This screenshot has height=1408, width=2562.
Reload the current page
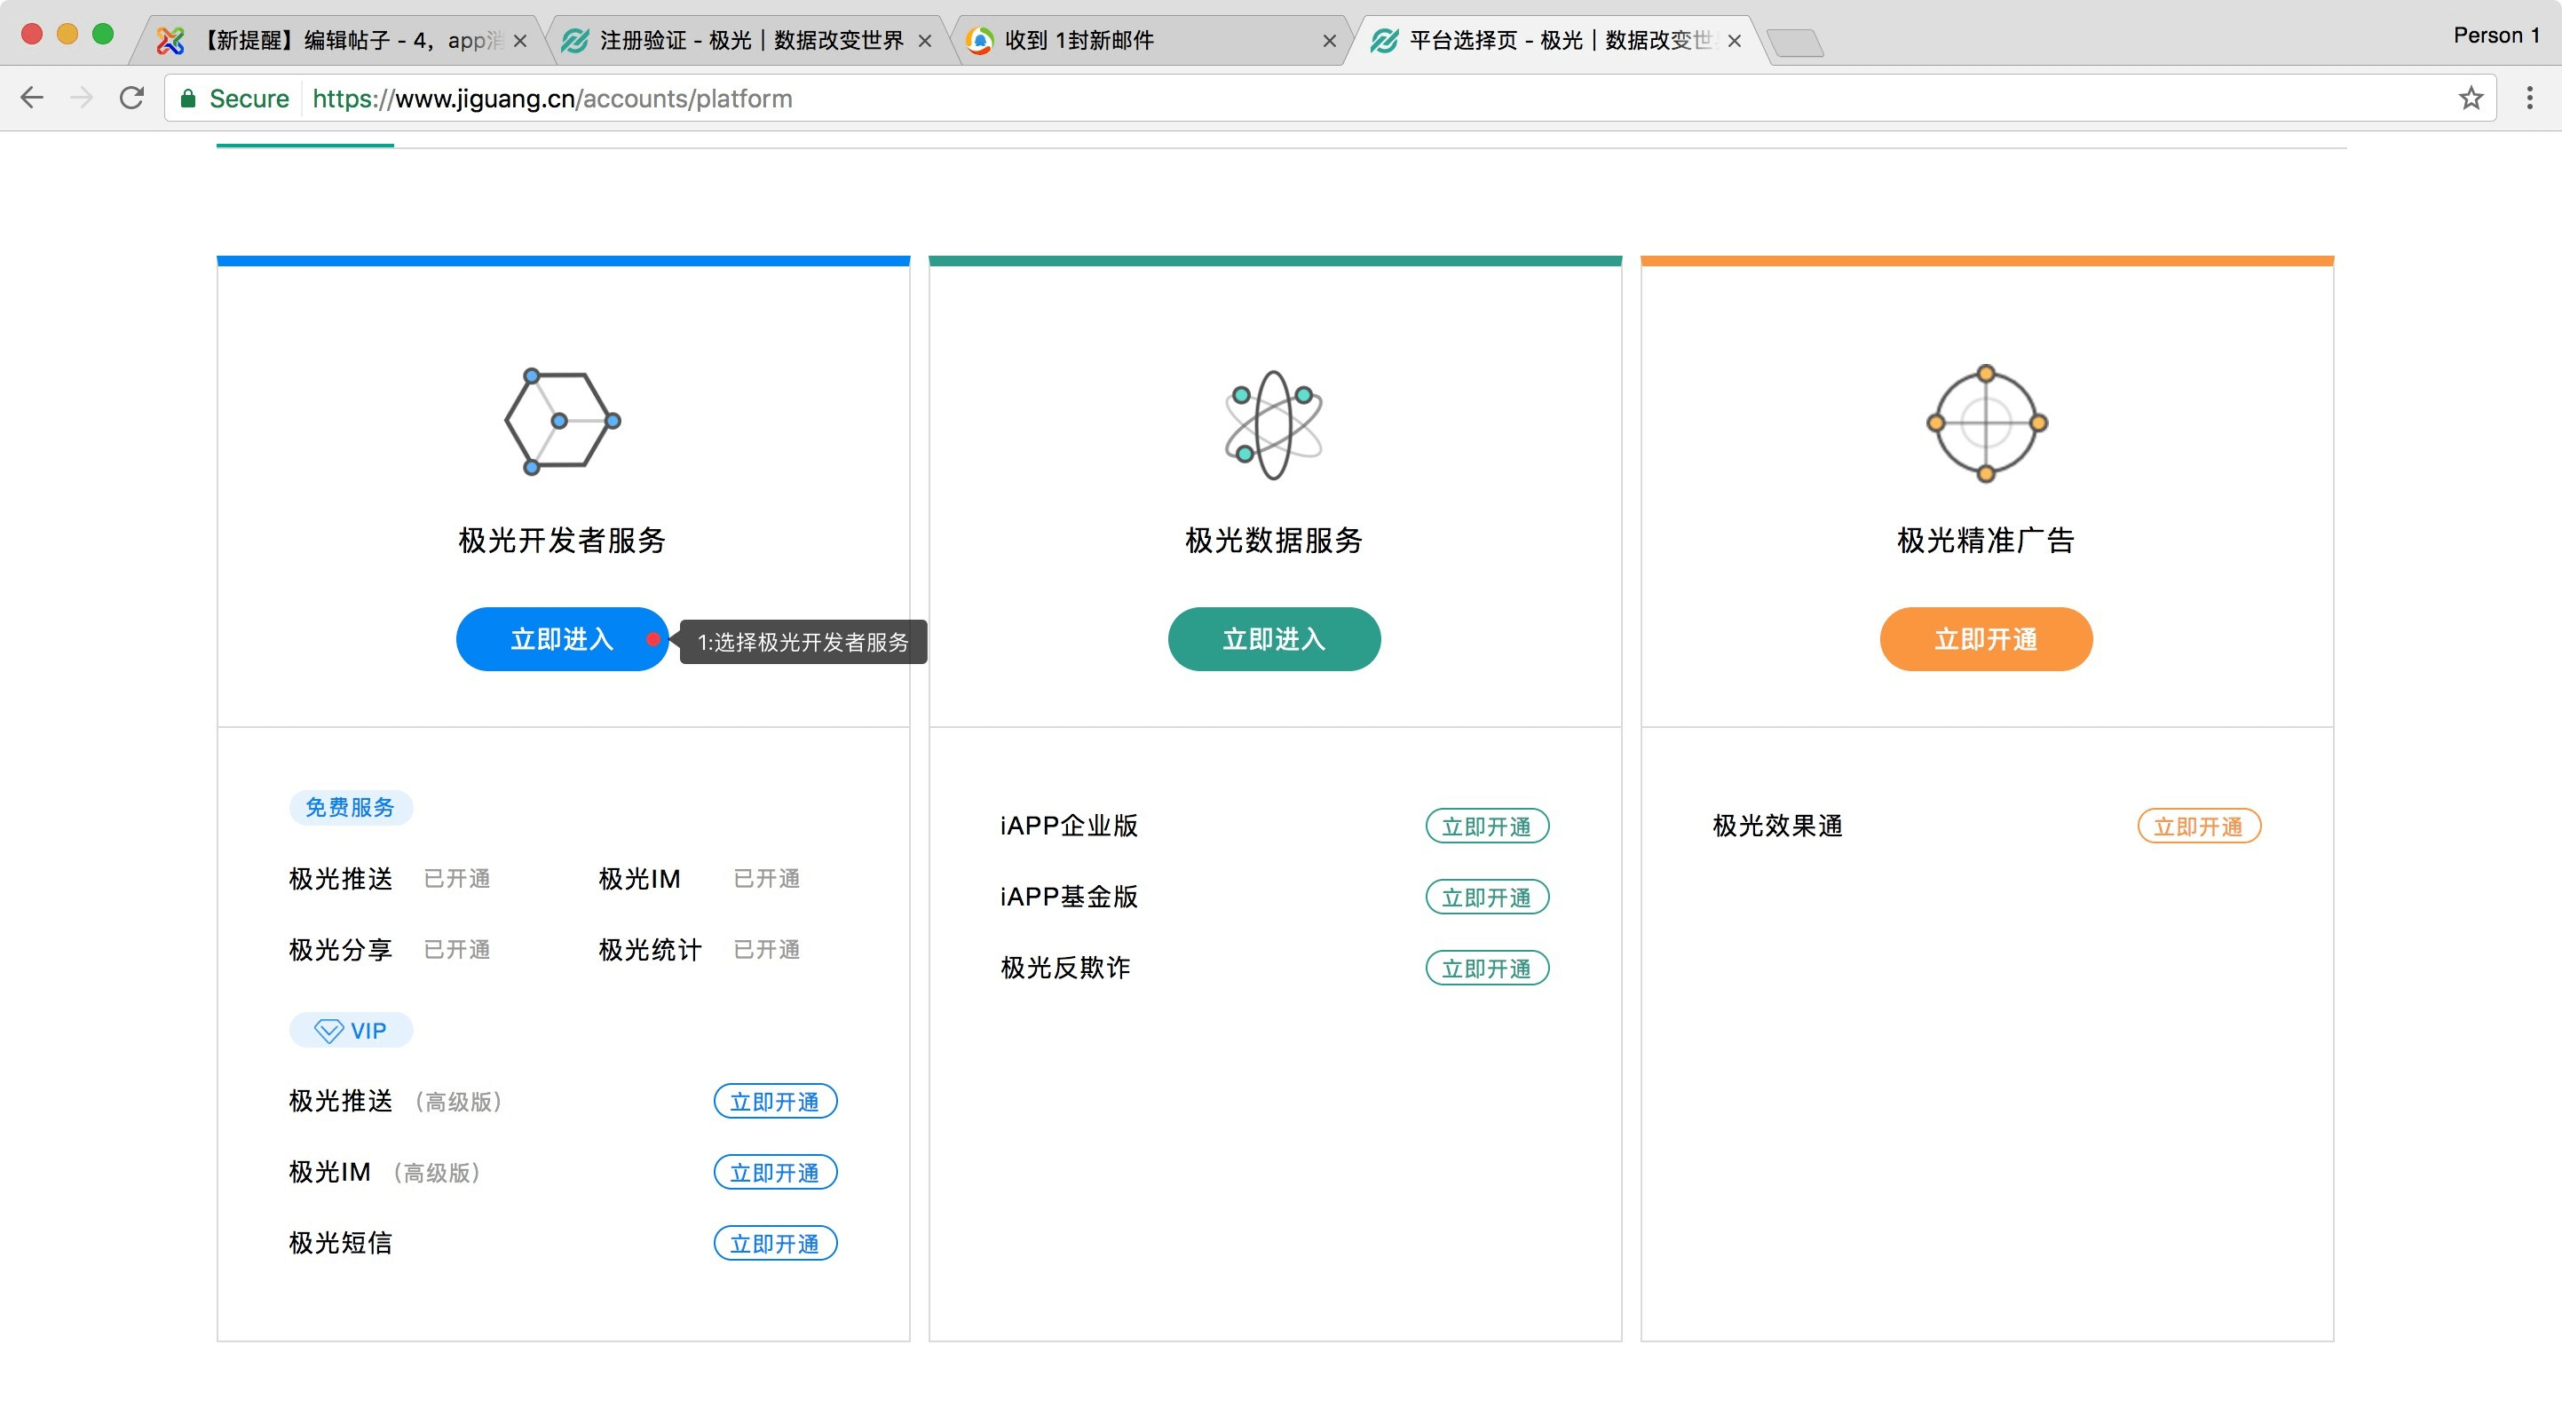coord(131,98)
